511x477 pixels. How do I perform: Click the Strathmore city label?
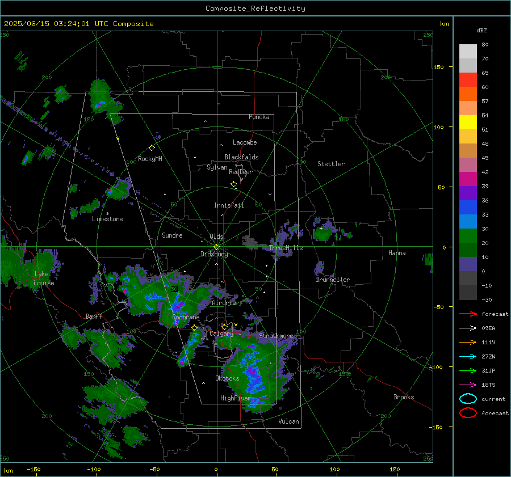coord(276,336)
